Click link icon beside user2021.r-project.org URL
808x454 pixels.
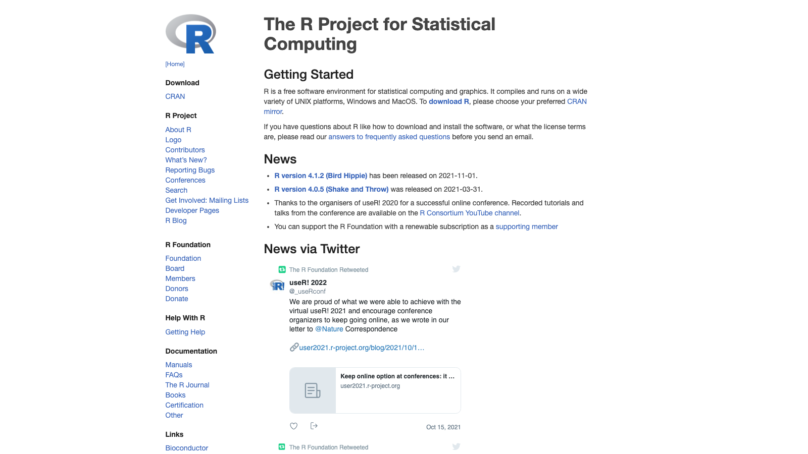[294, 347]
